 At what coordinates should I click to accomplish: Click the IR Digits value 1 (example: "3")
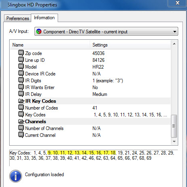click(x=108, y=81)
